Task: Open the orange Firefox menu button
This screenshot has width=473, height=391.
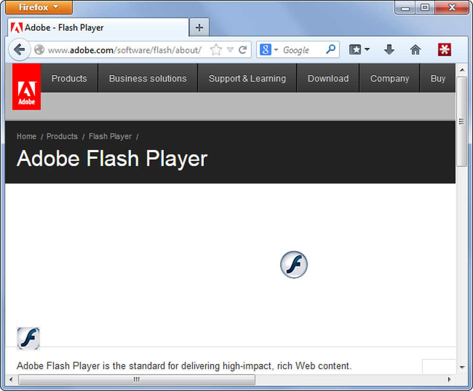Action: [x=39, y=7]
